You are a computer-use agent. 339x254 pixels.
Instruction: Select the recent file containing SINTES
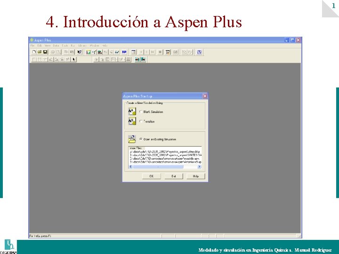coord(166,155)
